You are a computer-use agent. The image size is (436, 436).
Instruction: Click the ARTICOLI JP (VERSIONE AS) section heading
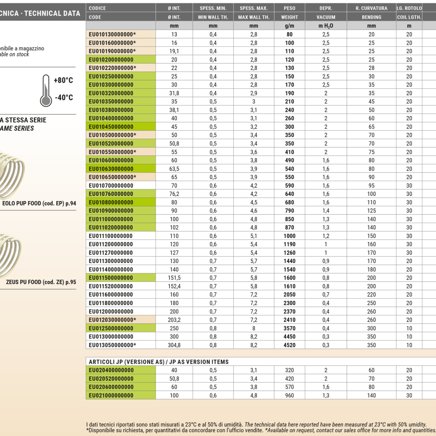pyautogui.click(x=158, y=362)
